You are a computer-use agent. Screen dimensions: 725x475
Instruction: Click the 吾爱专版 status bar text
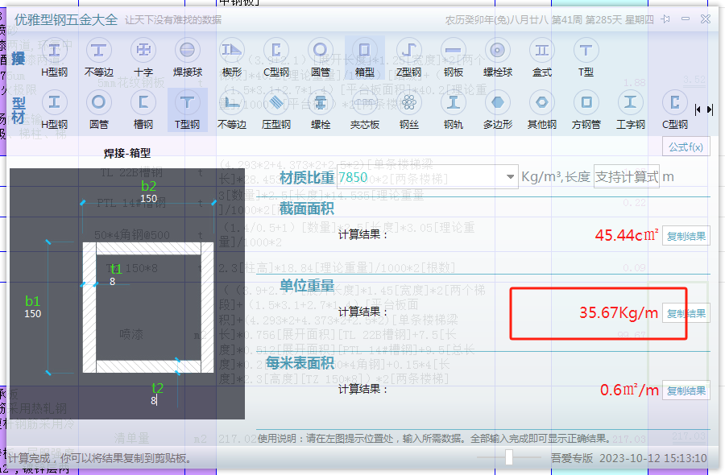(x=571, y=458)
